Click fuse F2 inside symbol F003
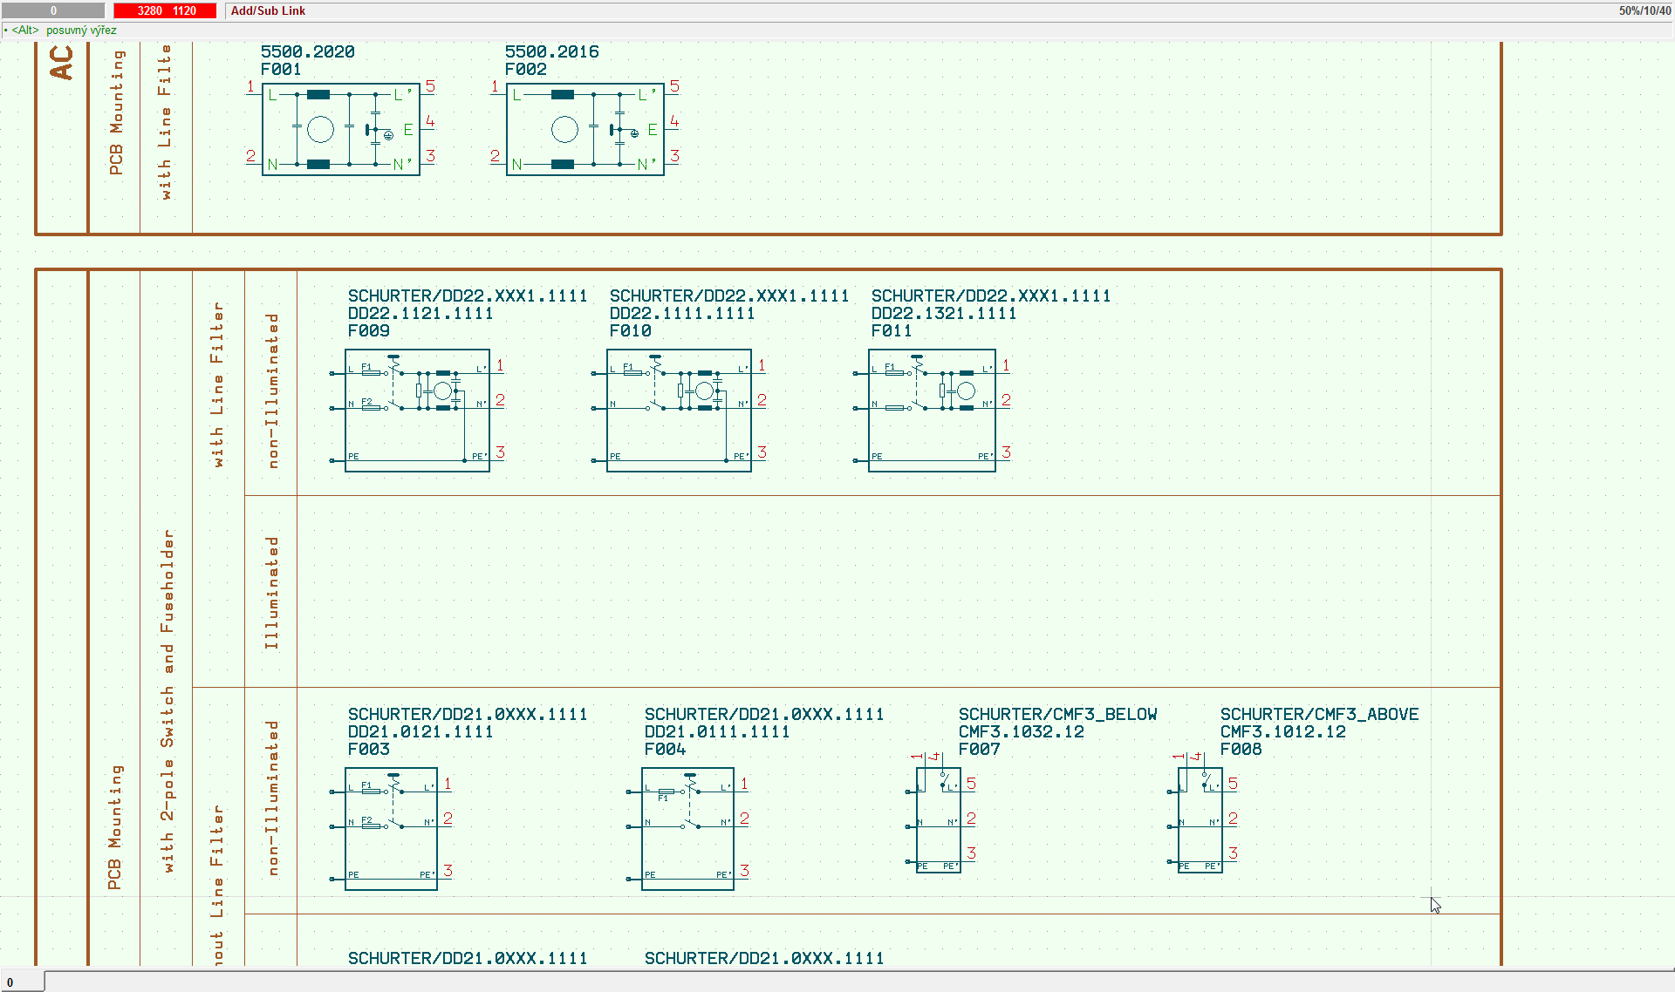Screen dimensions: 1675x992 point(372,826)
